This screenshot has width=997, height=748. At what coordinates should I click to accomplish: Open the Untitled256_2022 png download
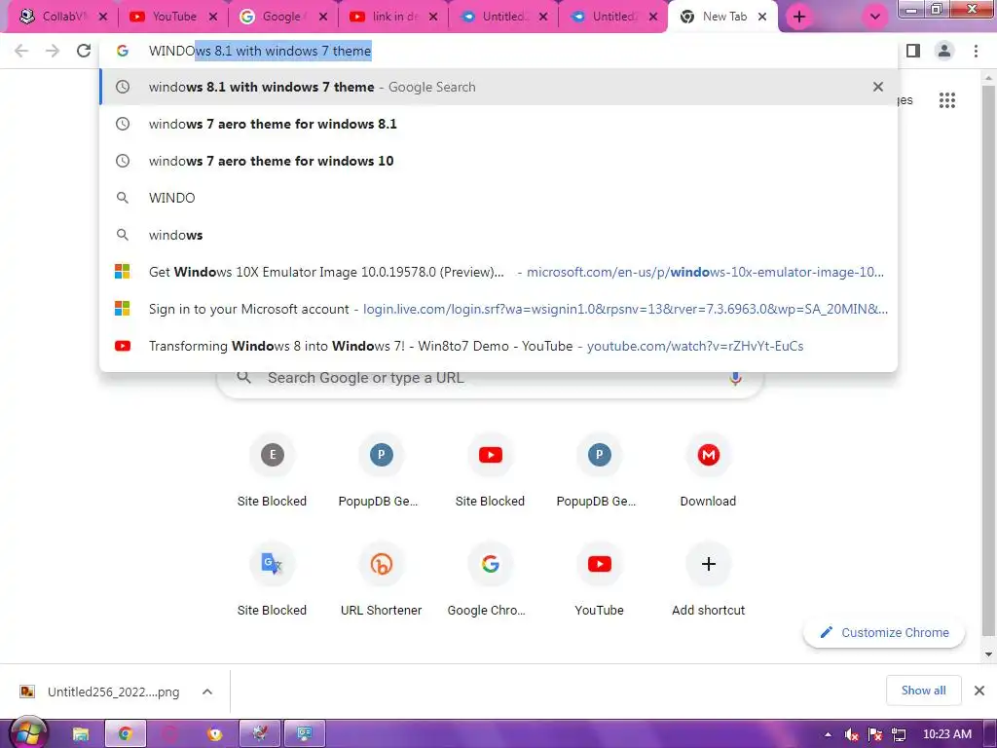(x=100, y=692)
